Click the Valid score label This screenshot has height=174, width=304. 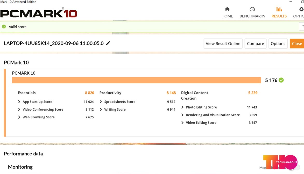[x=17, y=27]
